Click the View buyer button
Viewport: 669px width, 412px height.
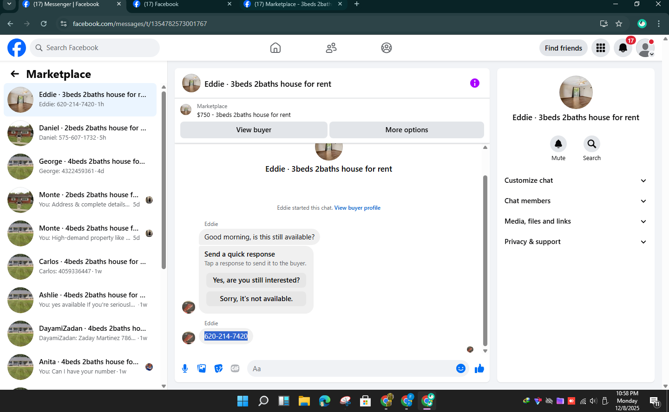(254, 130)
